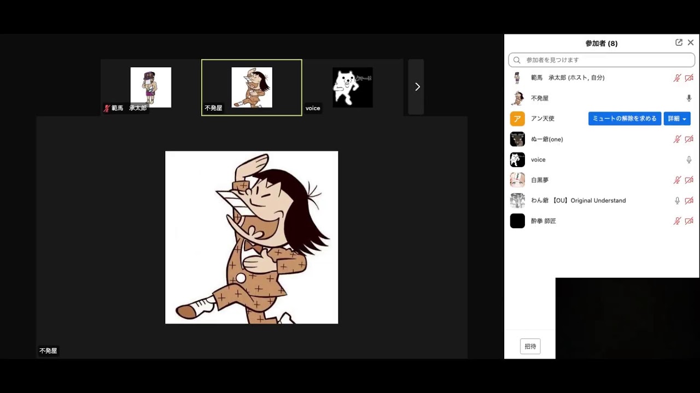
Task: Select 範馬 承太郎's video thumbnail
Action: click(x=150, y=87)
